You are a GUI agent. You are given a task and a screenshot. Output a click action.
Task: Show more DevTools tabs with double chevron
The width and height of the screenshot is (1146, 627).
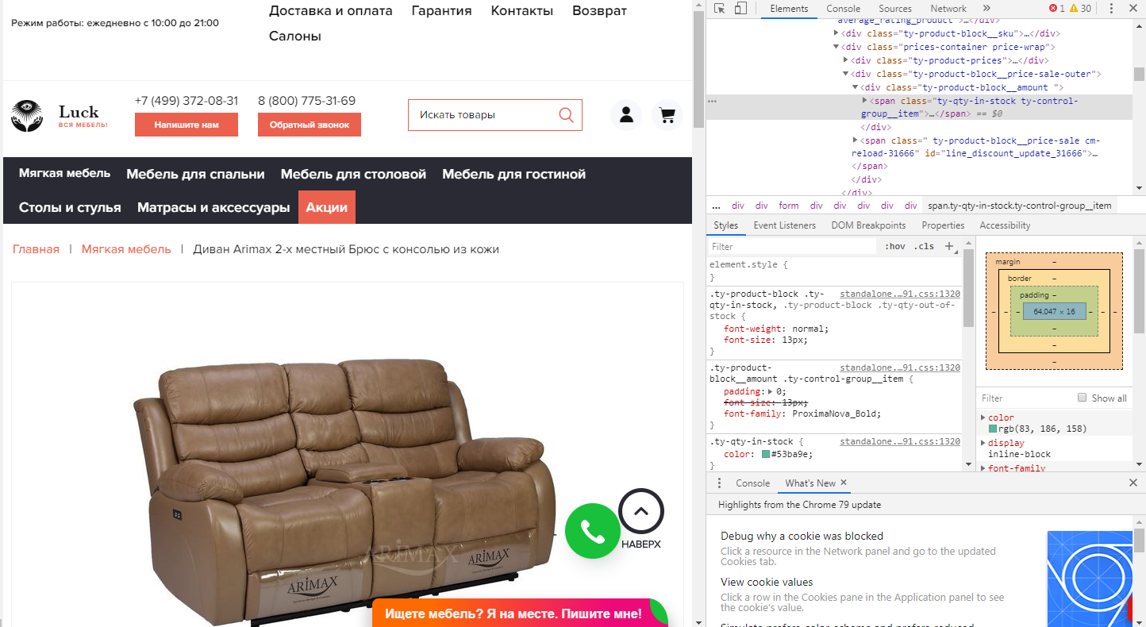[x=986, y=9]
